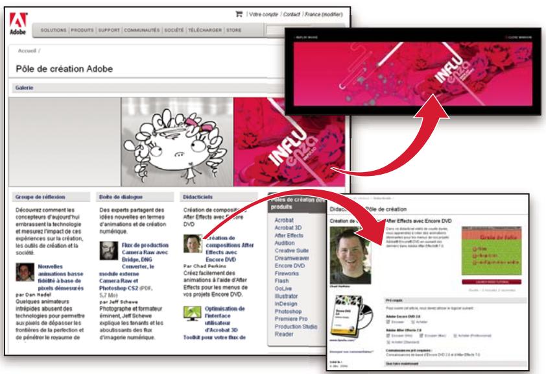Open the STORE menu
Image resolution: width=546 pixels, height=374 pixels.
(233, 31)
